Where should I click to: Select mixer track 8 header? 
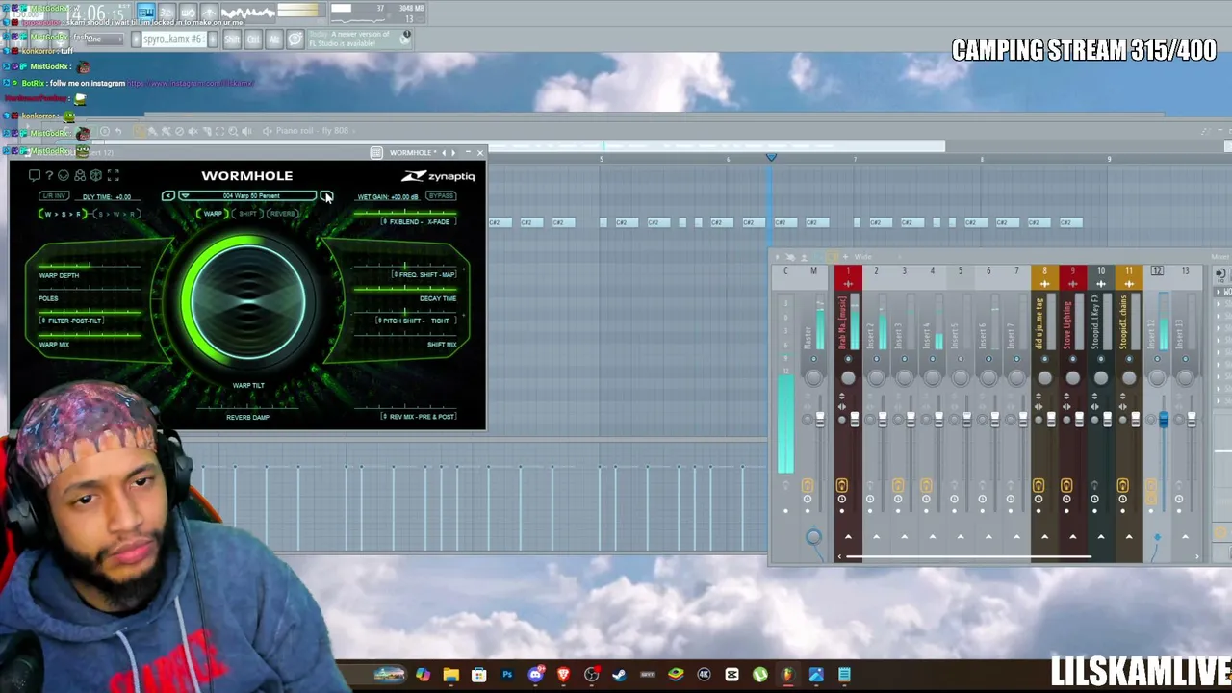tap(1044, 276)
